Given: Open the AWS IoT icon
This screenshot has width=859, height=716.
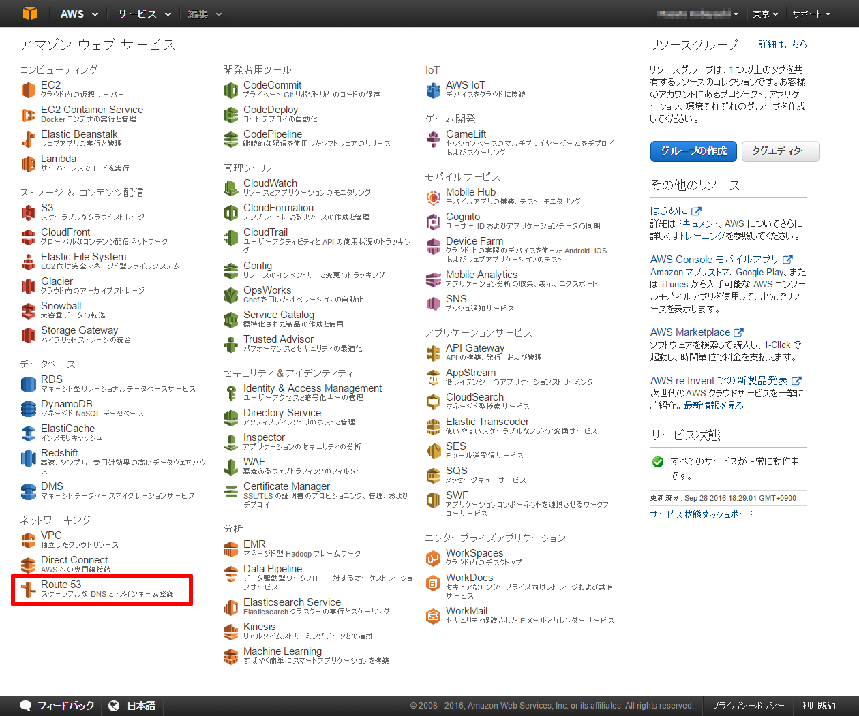Looking at the screenshot, I should [x=434, y=90].
